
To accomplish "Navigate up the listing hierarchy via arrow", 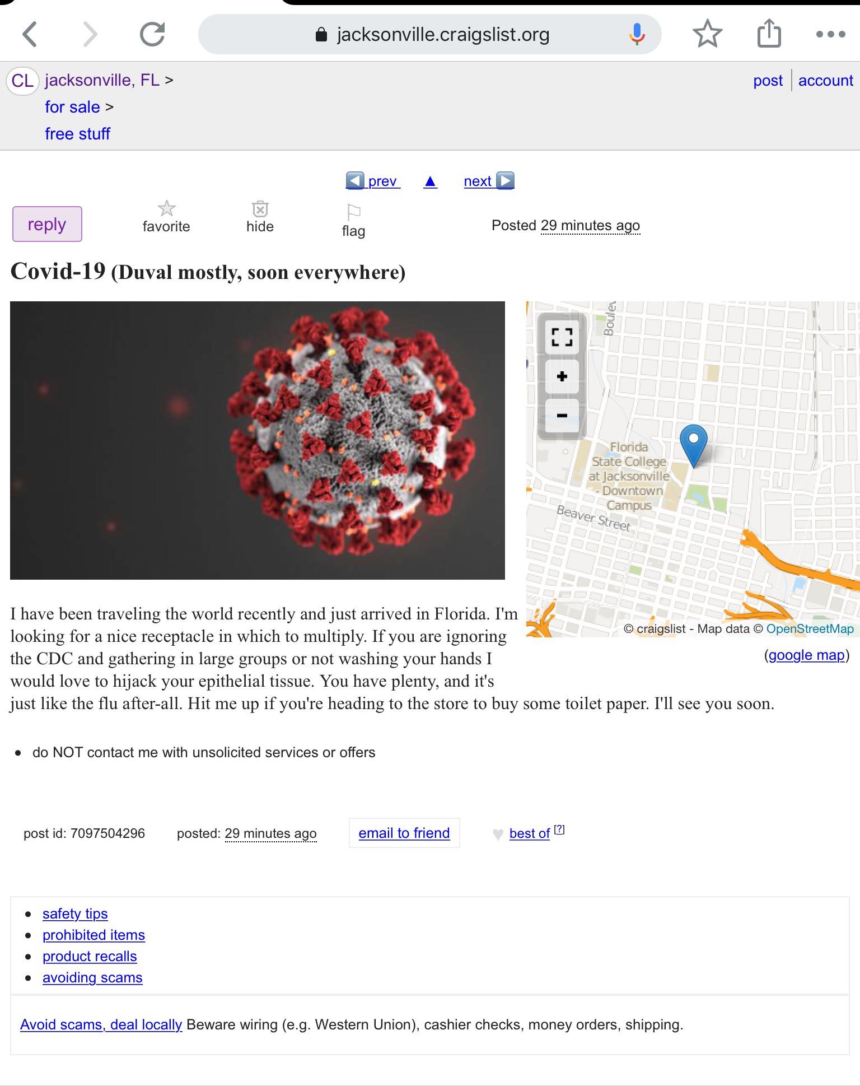I will (430, 180).
